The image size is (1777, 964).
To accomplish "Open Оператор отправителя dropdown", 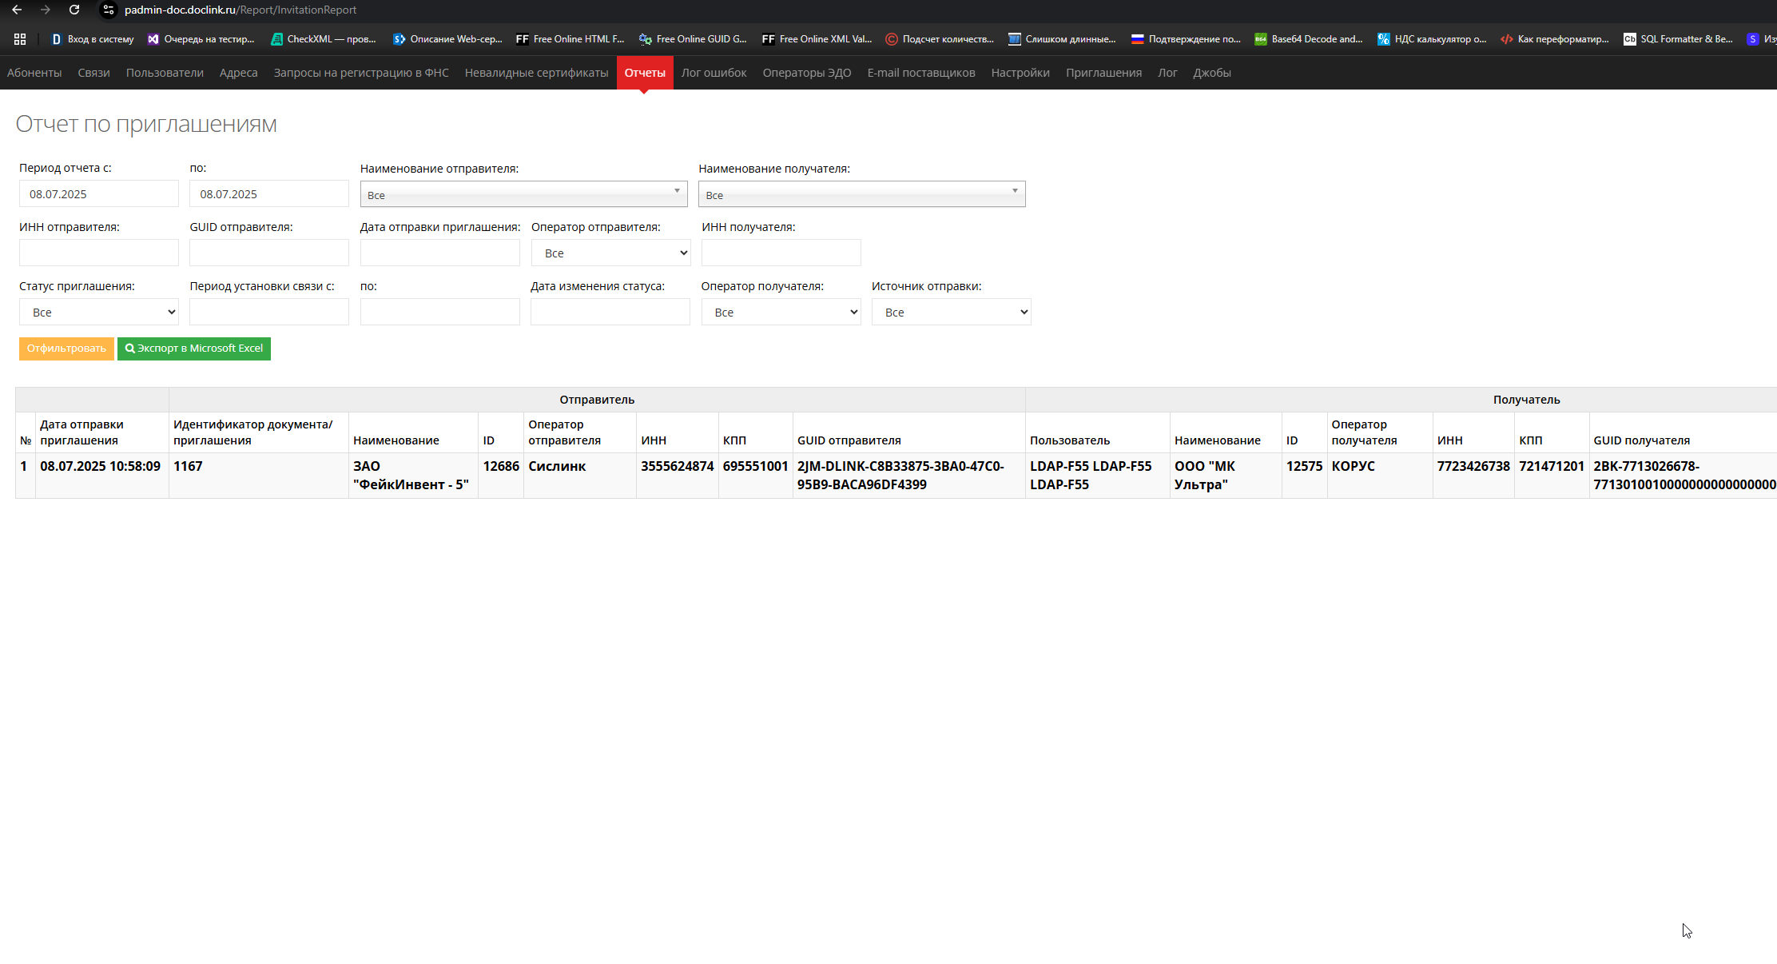I will (x=610, y=253).
